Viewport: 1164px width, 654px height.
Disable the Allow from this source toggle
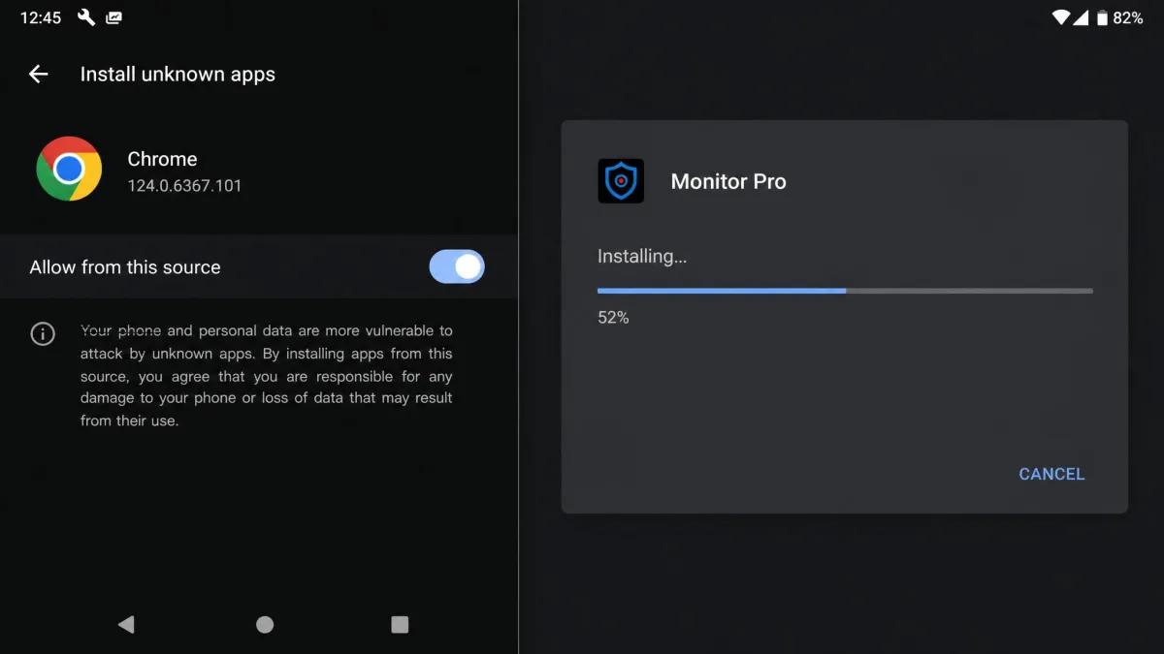tap(457, 266)
